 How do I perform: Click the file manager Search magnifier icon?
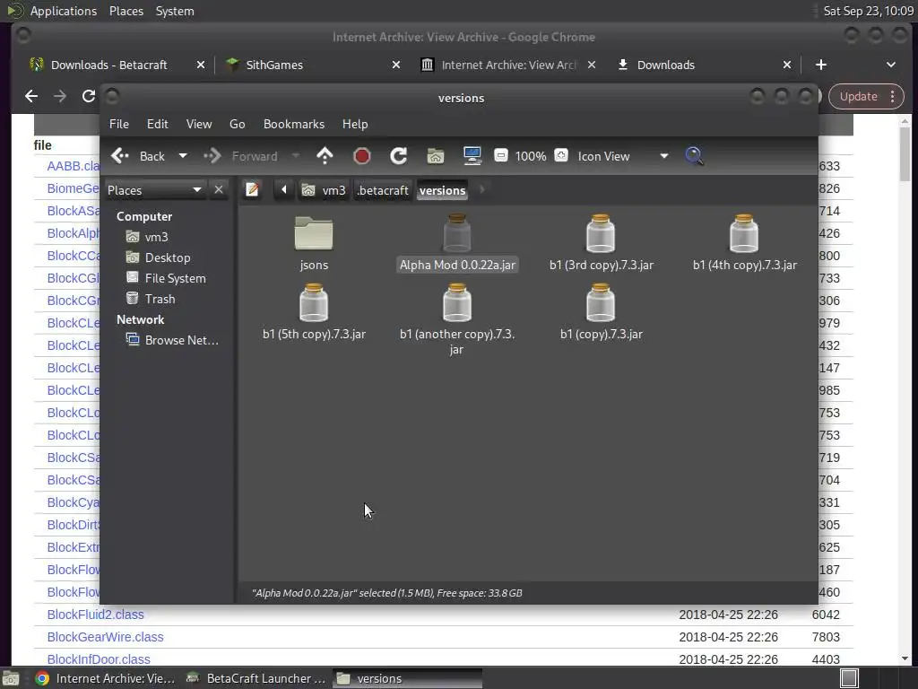click(x=694, y=156)
